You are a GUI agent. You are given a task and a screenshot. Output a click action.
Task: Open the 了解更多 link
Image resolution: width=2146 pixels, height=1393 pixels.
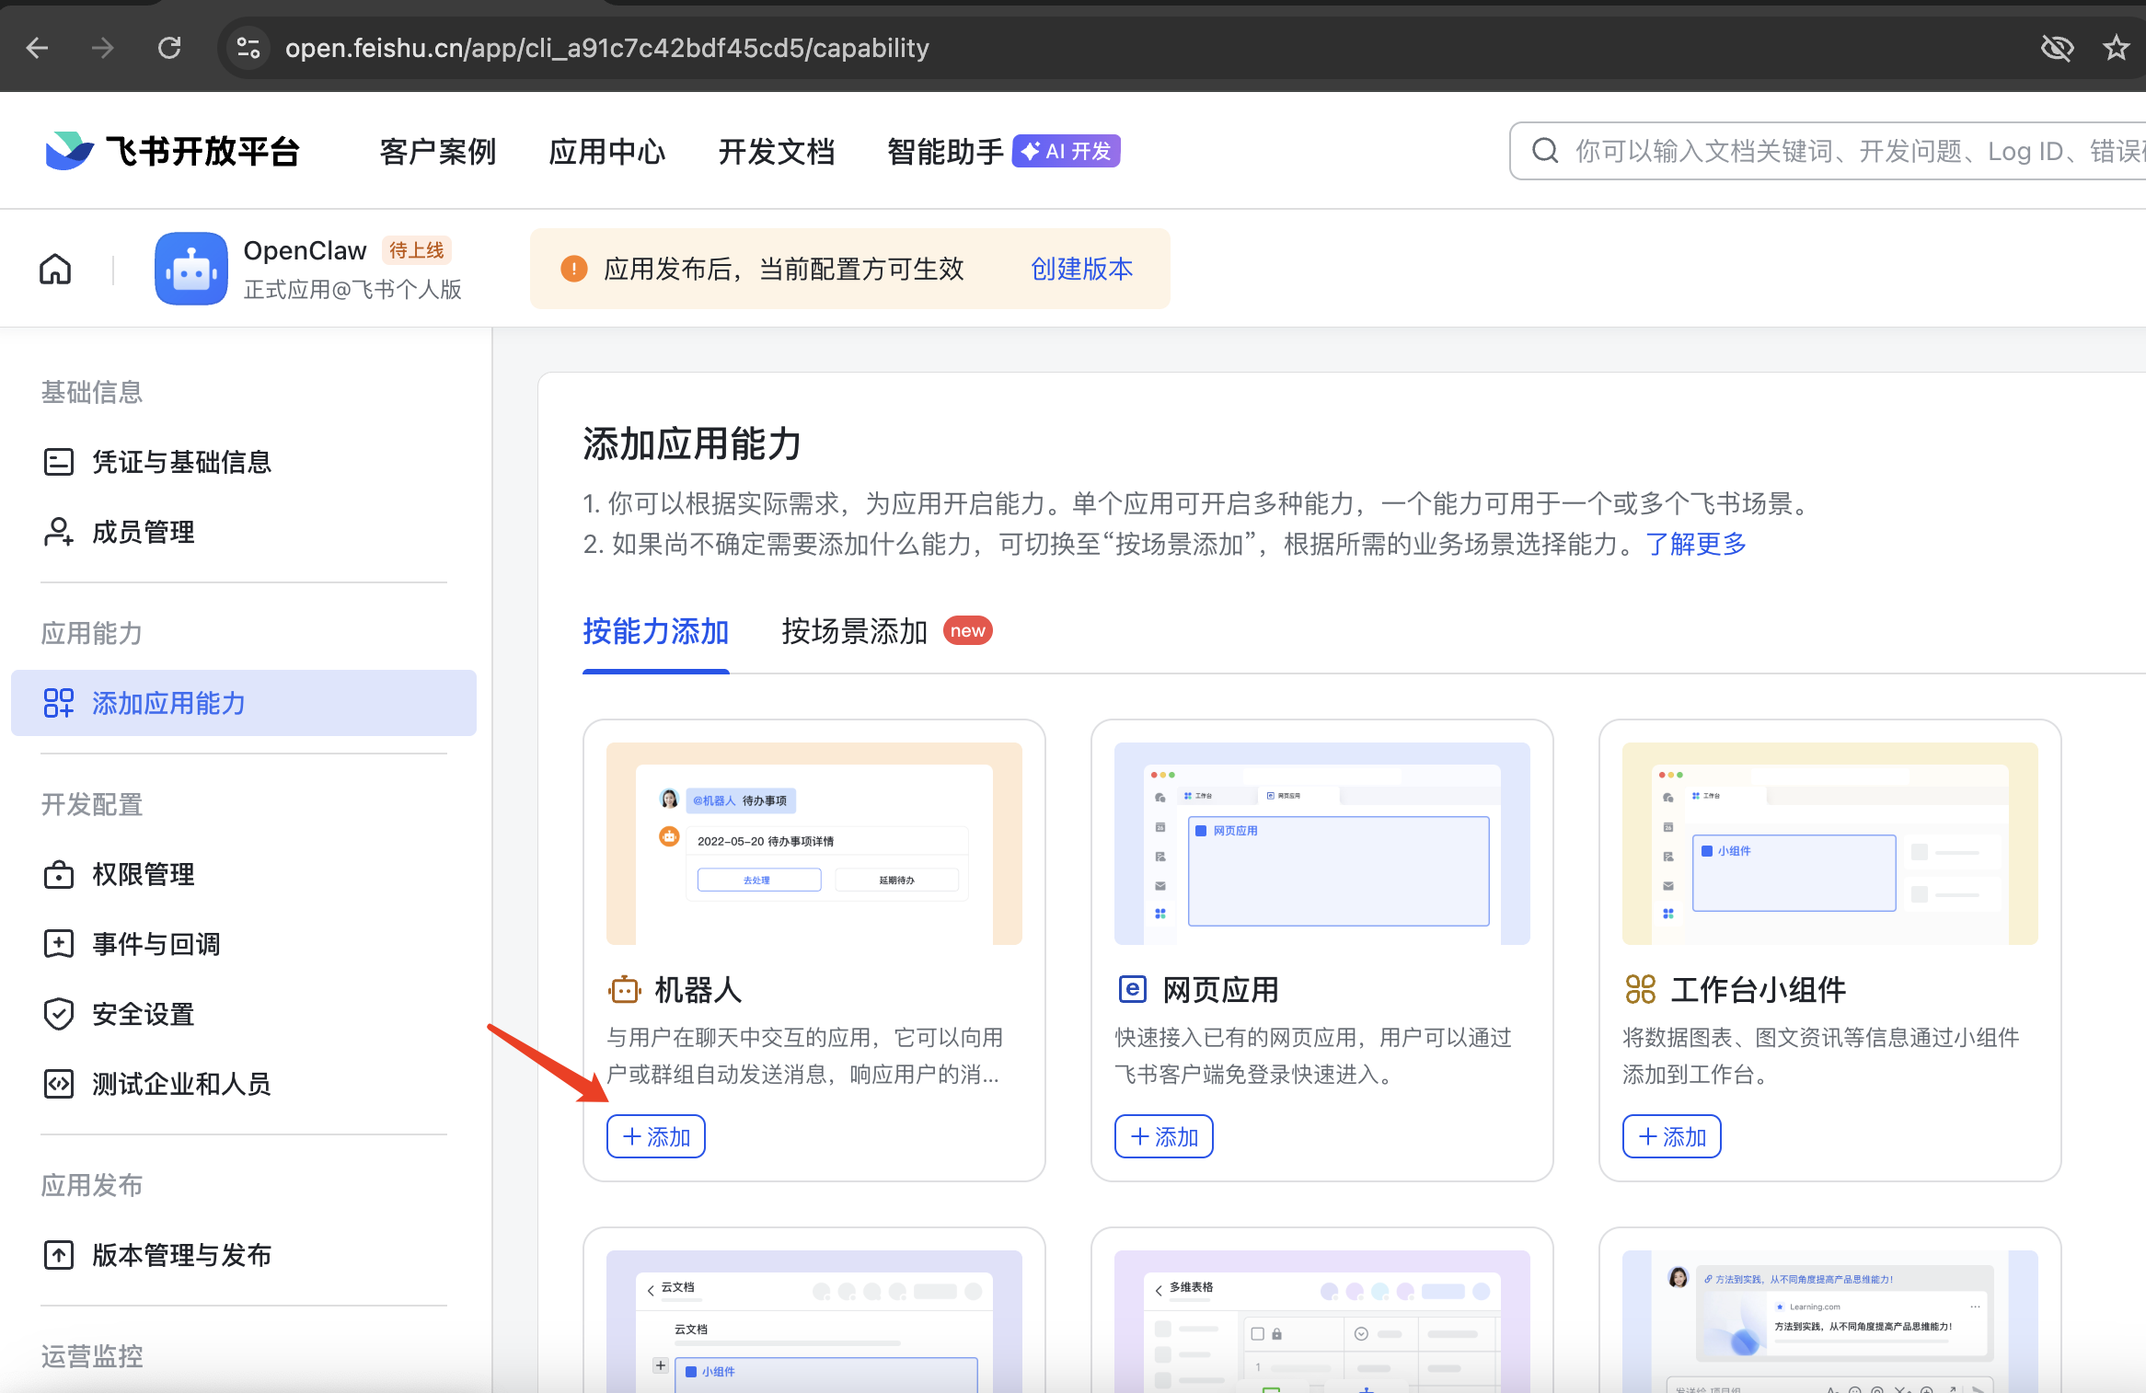[x=1696, y=544]
